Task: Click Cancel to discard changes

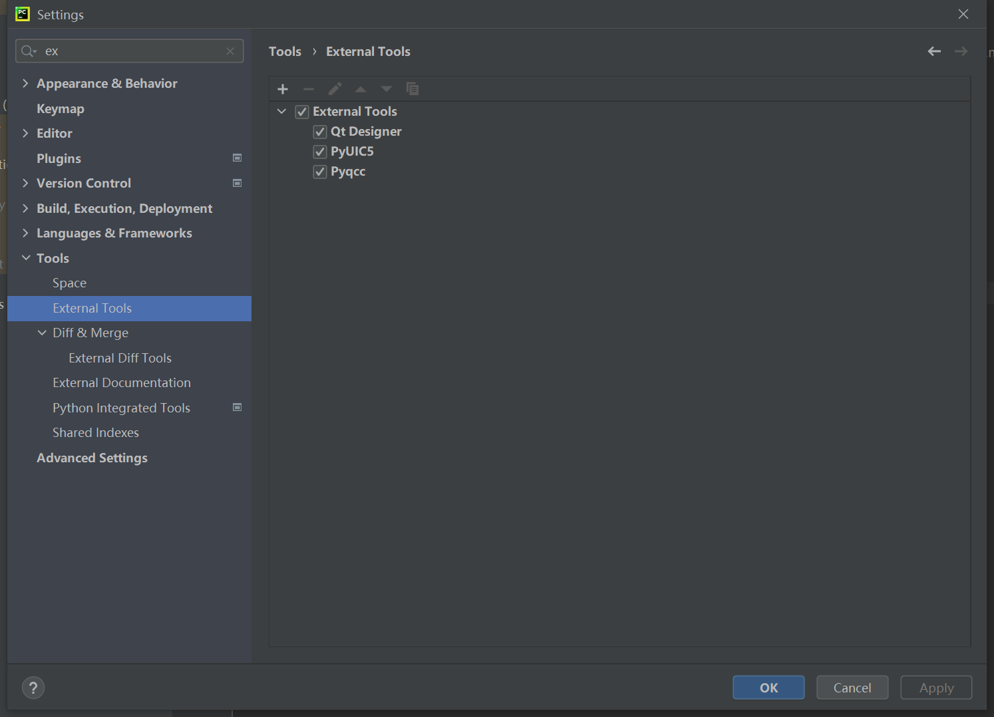Action: point(852,688)
